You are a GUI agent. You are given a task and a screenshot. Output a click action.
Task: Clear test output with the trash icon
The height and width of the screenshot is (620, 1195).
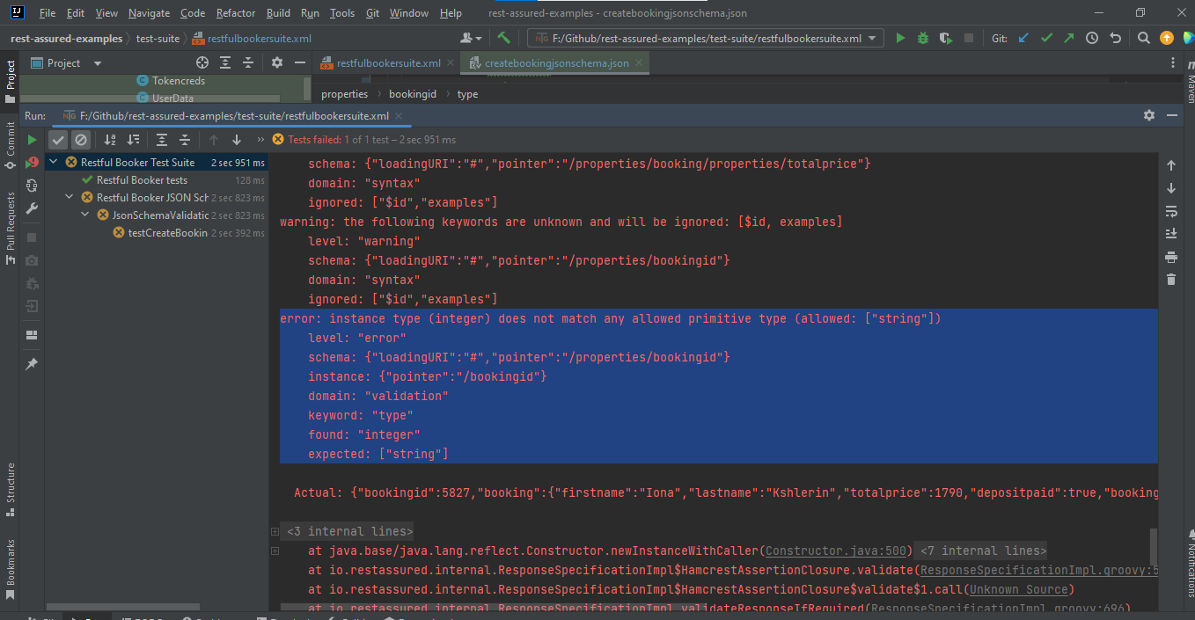(1170, 279)
